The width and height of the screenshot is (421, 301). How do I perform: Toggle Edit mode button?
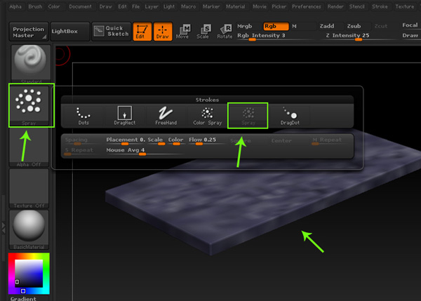pos(142,32)
